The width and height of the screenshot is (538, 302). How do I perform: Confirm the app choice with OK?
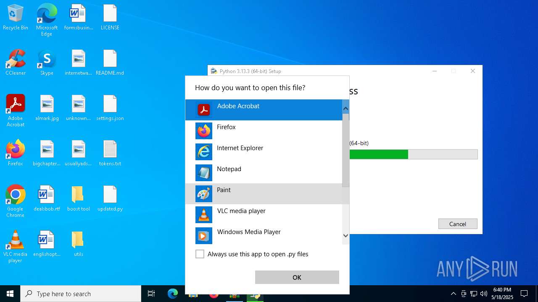(297, 277)
